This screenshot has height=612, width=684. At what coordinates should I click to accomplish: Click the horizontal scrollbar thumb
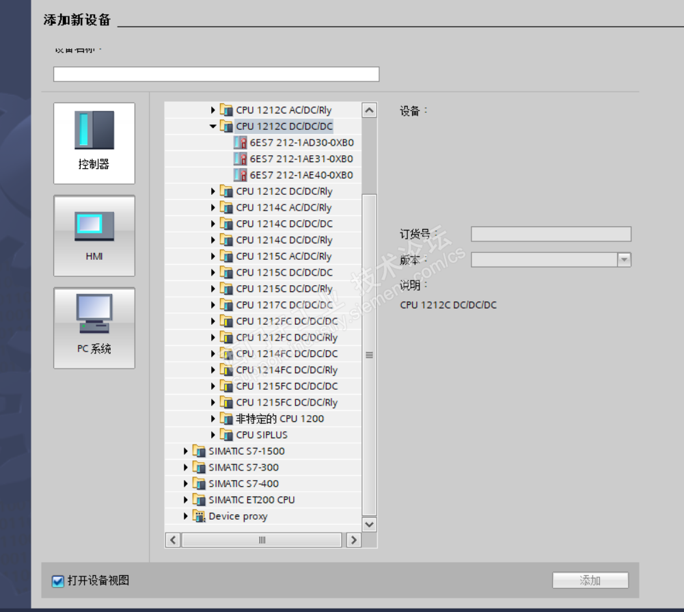click(262, 540)
